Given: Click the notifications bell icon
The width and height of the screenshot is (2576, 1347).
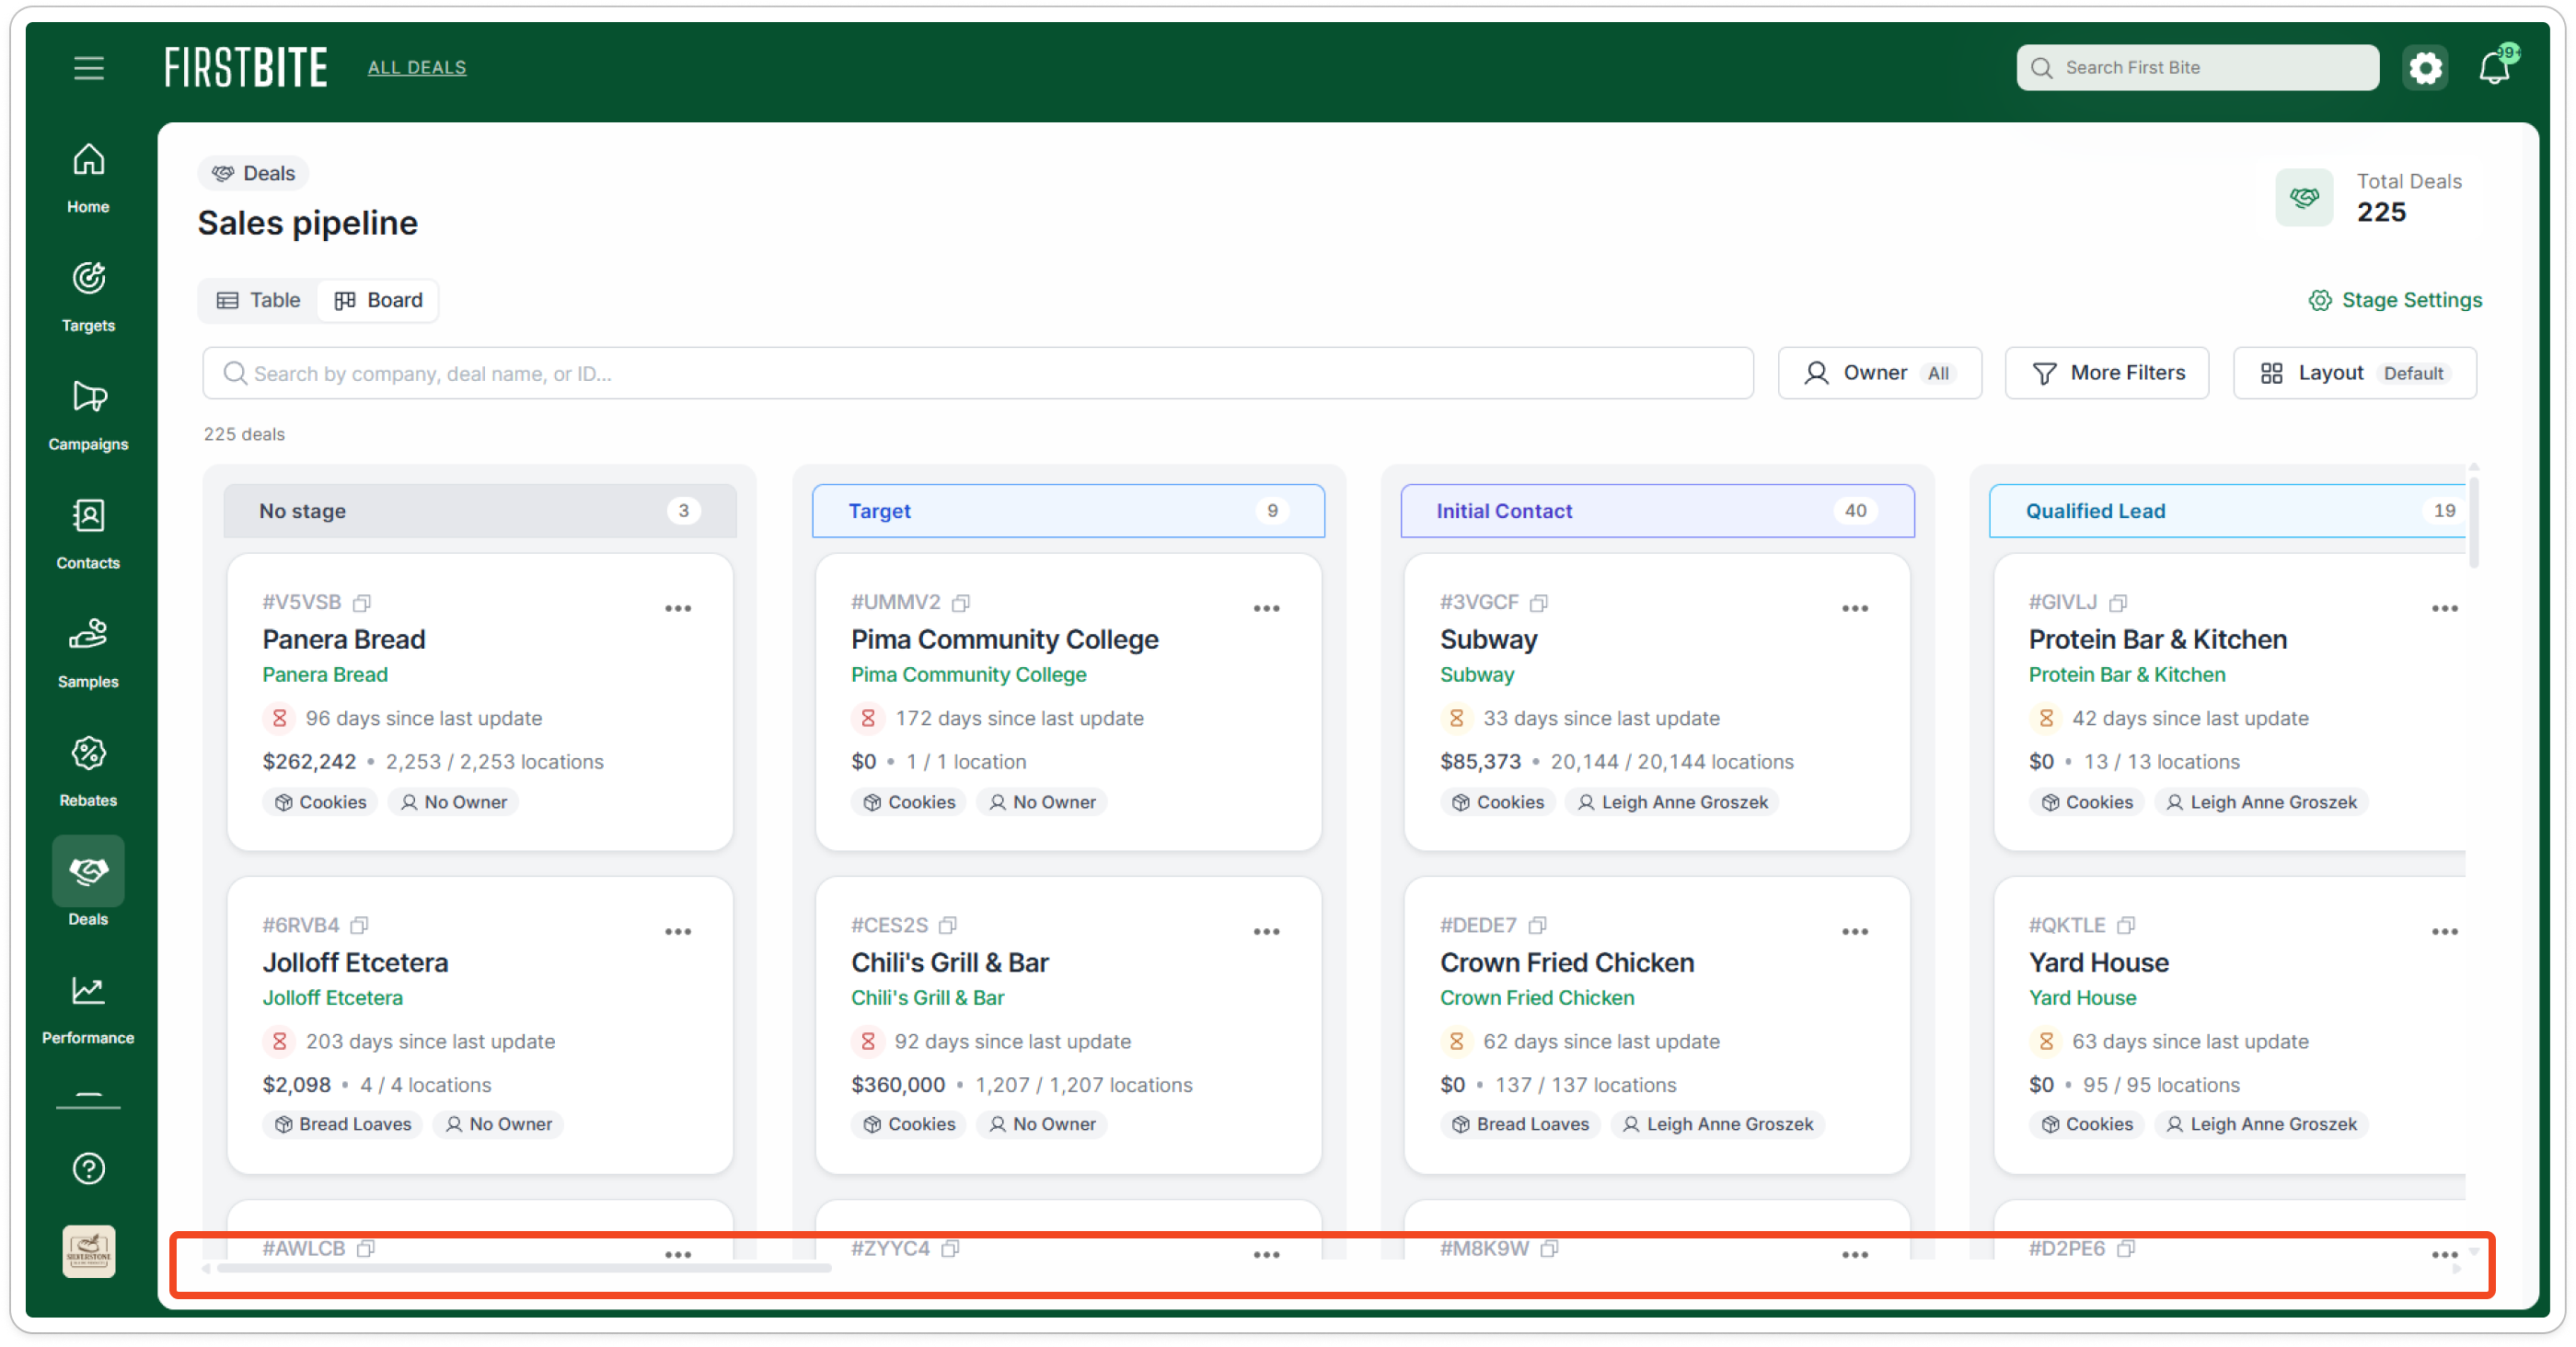Looking at the screenshot, I should click(x=2495, y=67).
